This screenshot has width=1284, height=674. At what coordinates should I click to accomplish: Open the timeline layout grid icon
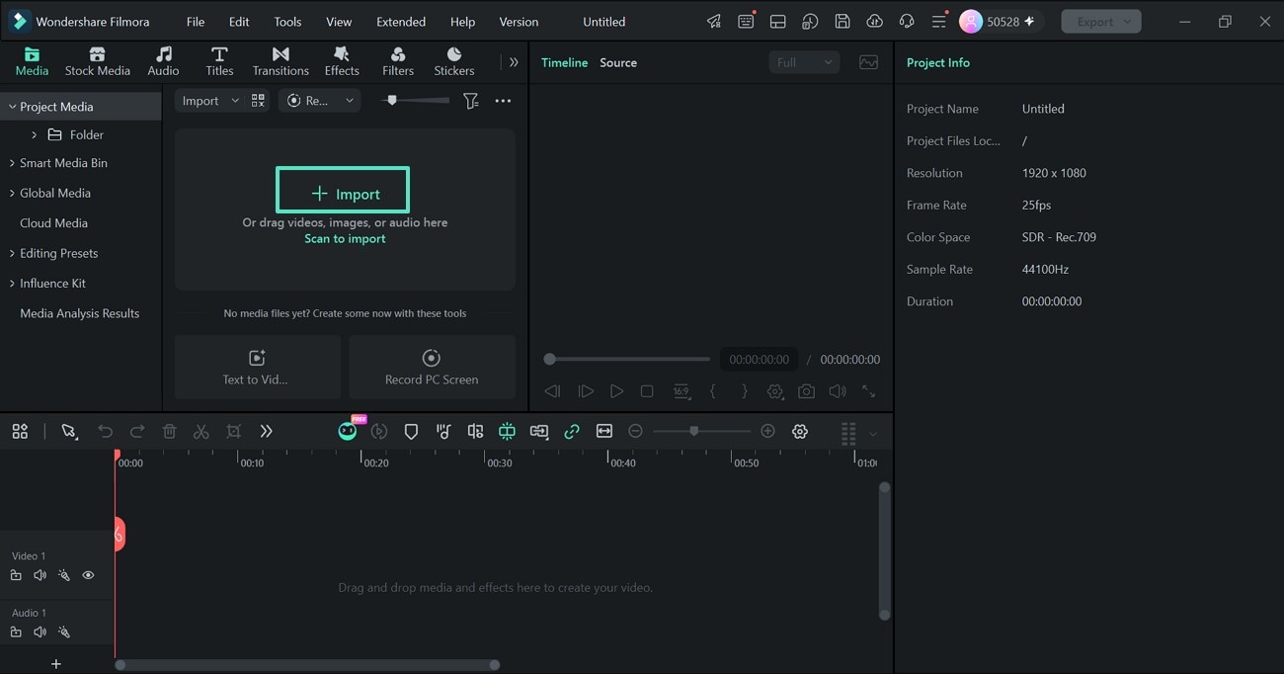point(20,431)
